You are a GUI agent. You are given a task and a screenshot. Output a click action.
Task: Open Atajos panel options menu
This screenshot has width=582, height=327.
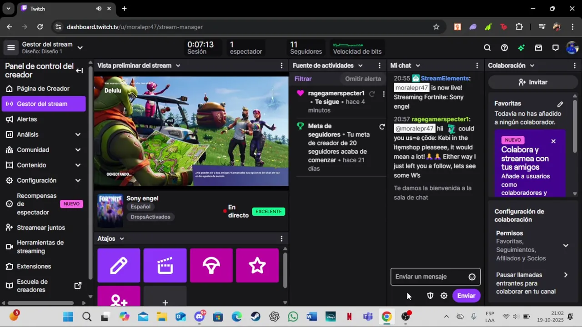click(x=281, y=238)
